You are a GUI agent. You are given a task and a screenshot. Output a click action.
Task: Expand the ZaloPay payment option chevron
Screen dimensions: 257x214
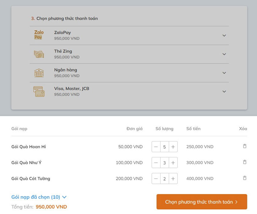tap(224, 35)
